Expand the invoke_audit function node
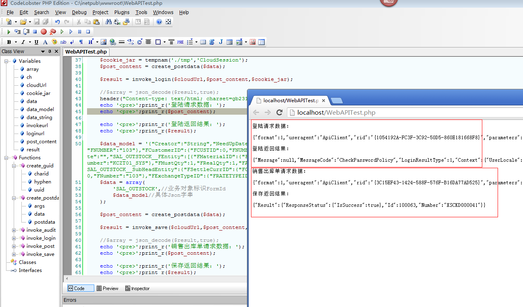This screenshot has width=523, height=307. coord(14,230)
